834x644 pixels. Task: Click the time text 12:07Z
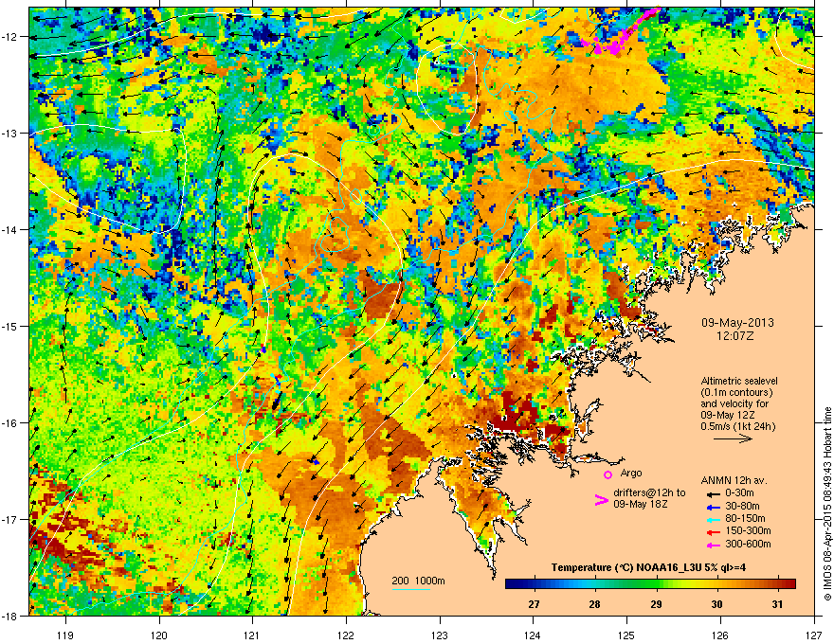click(735, 336)
